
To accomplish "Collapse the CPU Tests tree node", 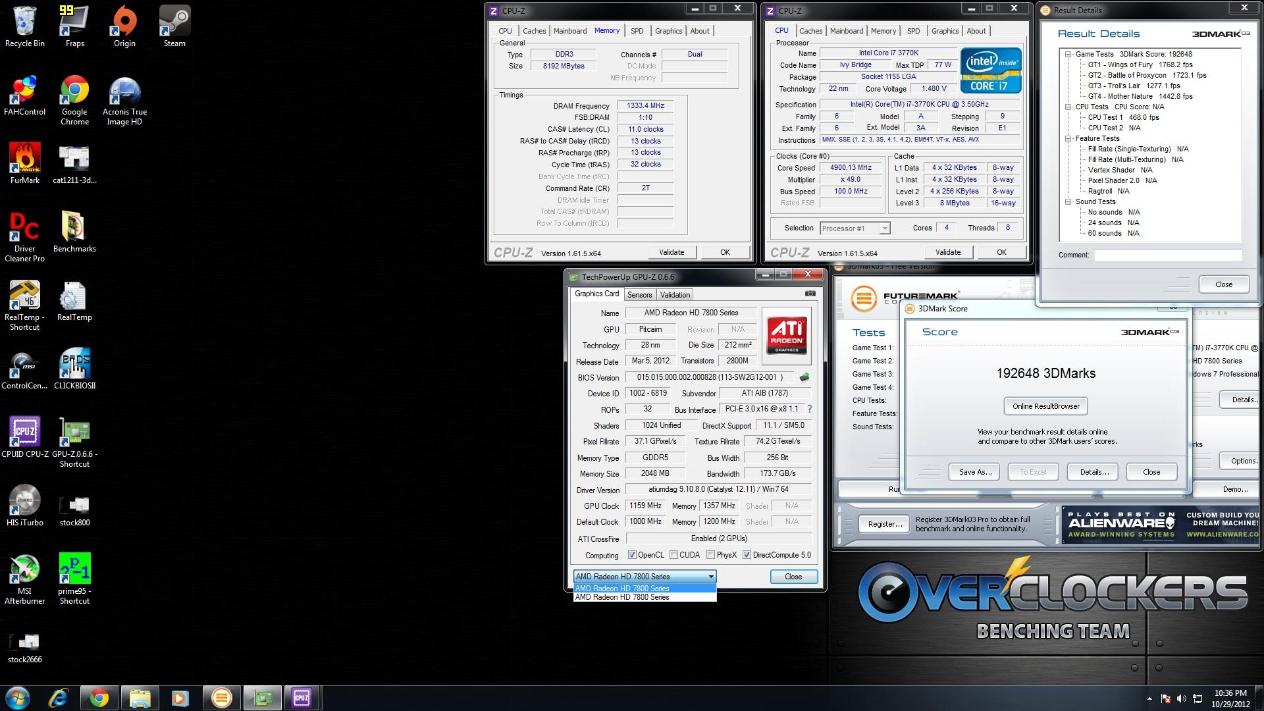I will click(x=1068, y=107).
